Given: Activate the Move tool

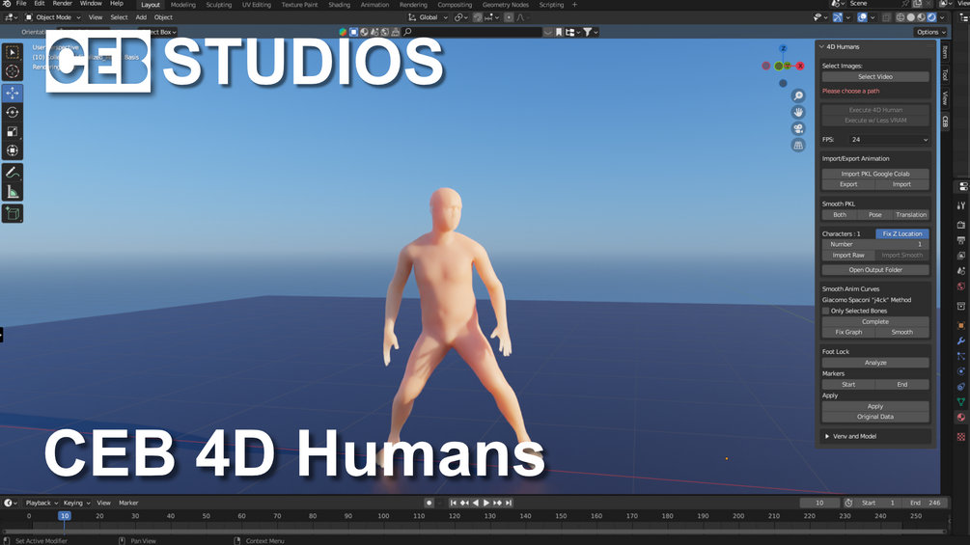Looking at the screenshot, I should [13, 94].
